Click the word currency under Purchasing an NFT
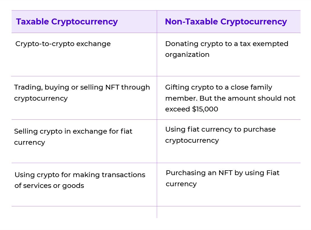The image size is (311, 230). tap(181, 184)
